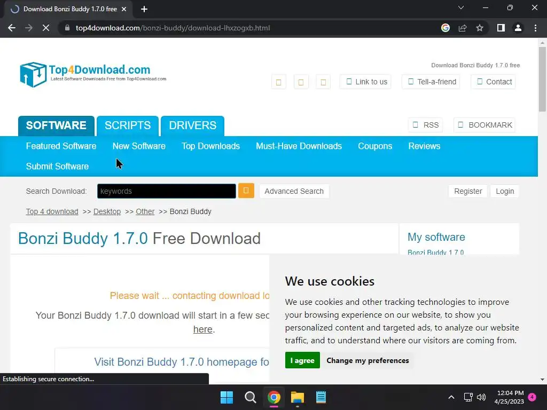Viewport: 547px width, 410px height.
Task: Open New Software menu item
Action: (139, 146)
